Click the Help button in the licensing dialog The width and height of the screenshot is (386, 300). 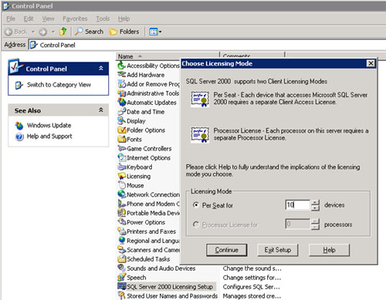tap(329, 250)
